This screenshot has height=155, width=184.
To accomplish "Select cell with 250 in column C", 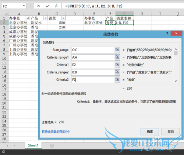I will click(57, 27).
